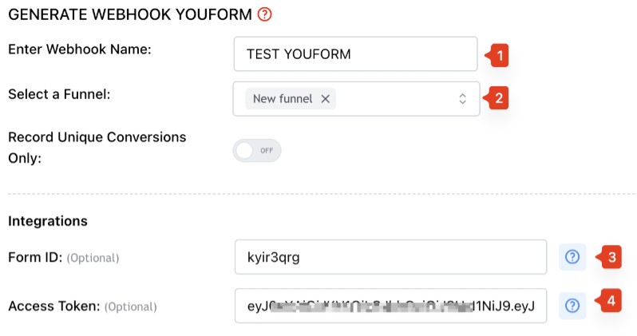Open the Form ID help icon
The image size is (637, 336).
(x=572, y=257)
